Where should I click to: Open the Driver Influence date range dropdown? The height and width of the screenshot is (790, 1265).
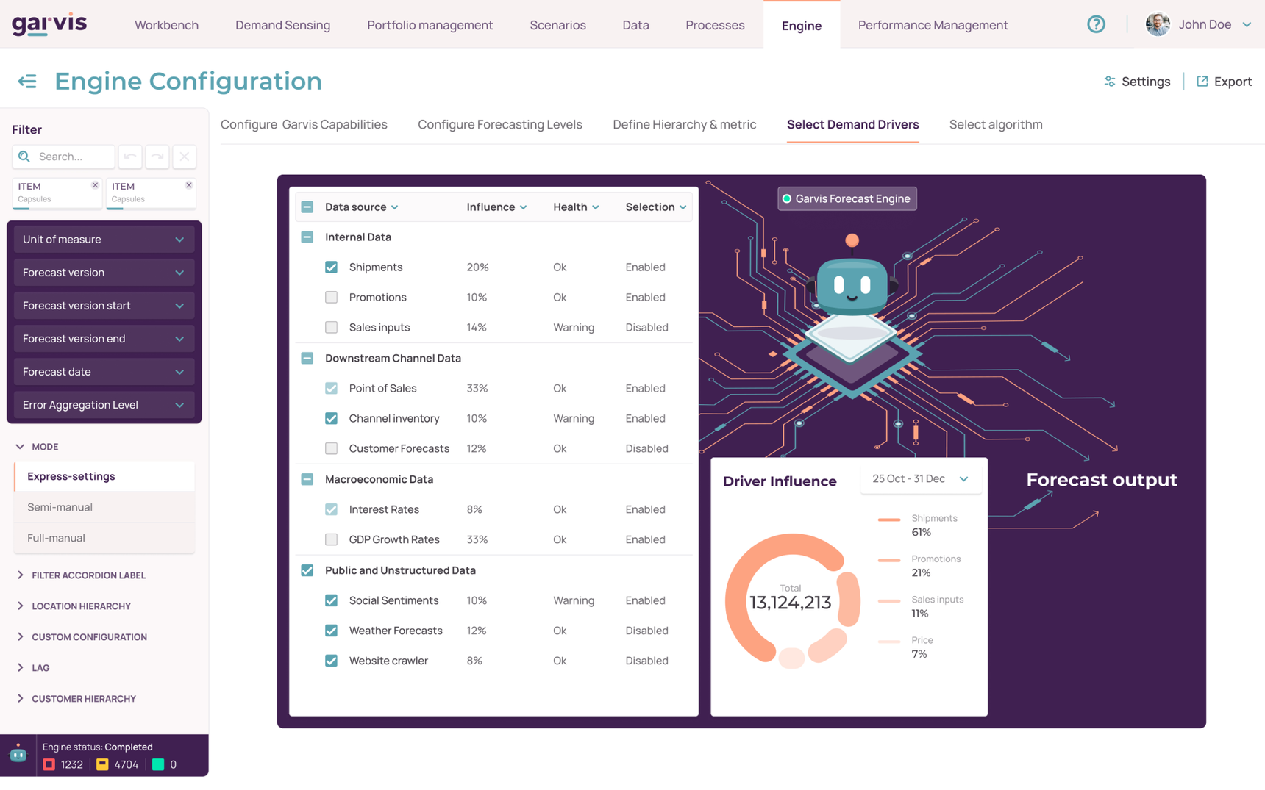pyautogui.click(x=921, y=479)
